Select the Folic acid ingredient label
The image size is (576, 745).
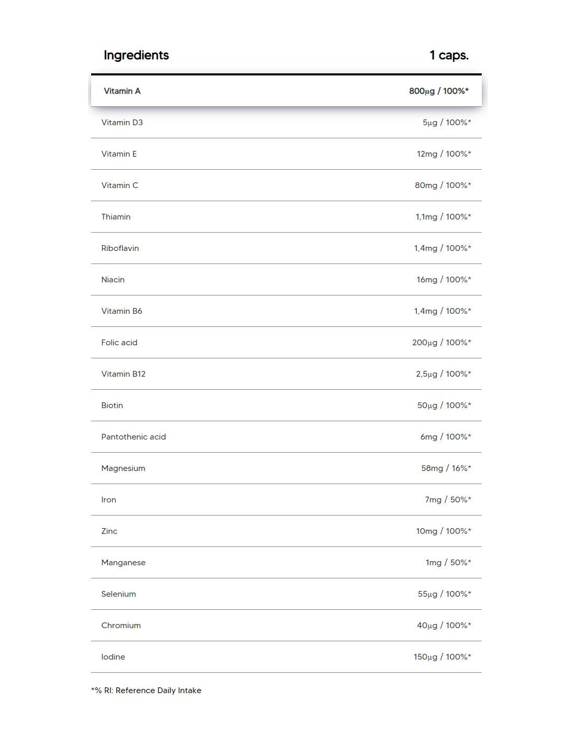[x=119, y=343]
